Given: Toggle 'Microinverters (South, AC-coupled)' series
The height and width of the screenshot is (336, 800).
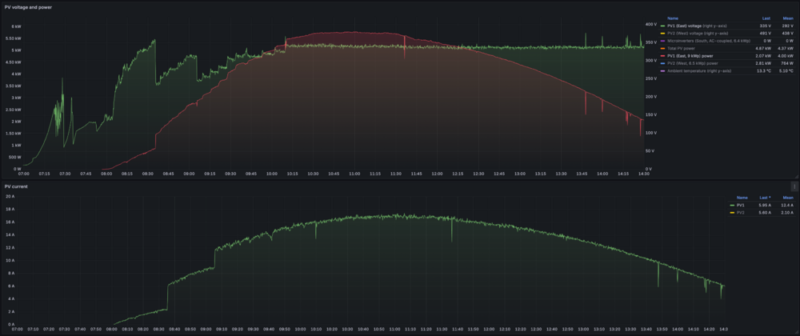Looking at the screenshot, I should tap(709, 41).
